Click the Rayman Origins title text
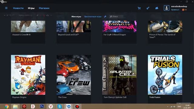Image resolution: width=194 pixels, height=109 pixels. coord(19,97)
